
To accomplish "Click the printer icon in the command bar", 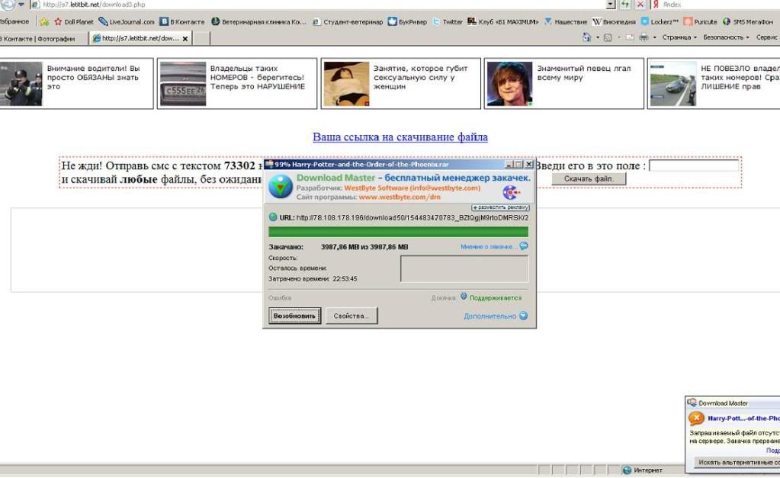I will point(644,37).
